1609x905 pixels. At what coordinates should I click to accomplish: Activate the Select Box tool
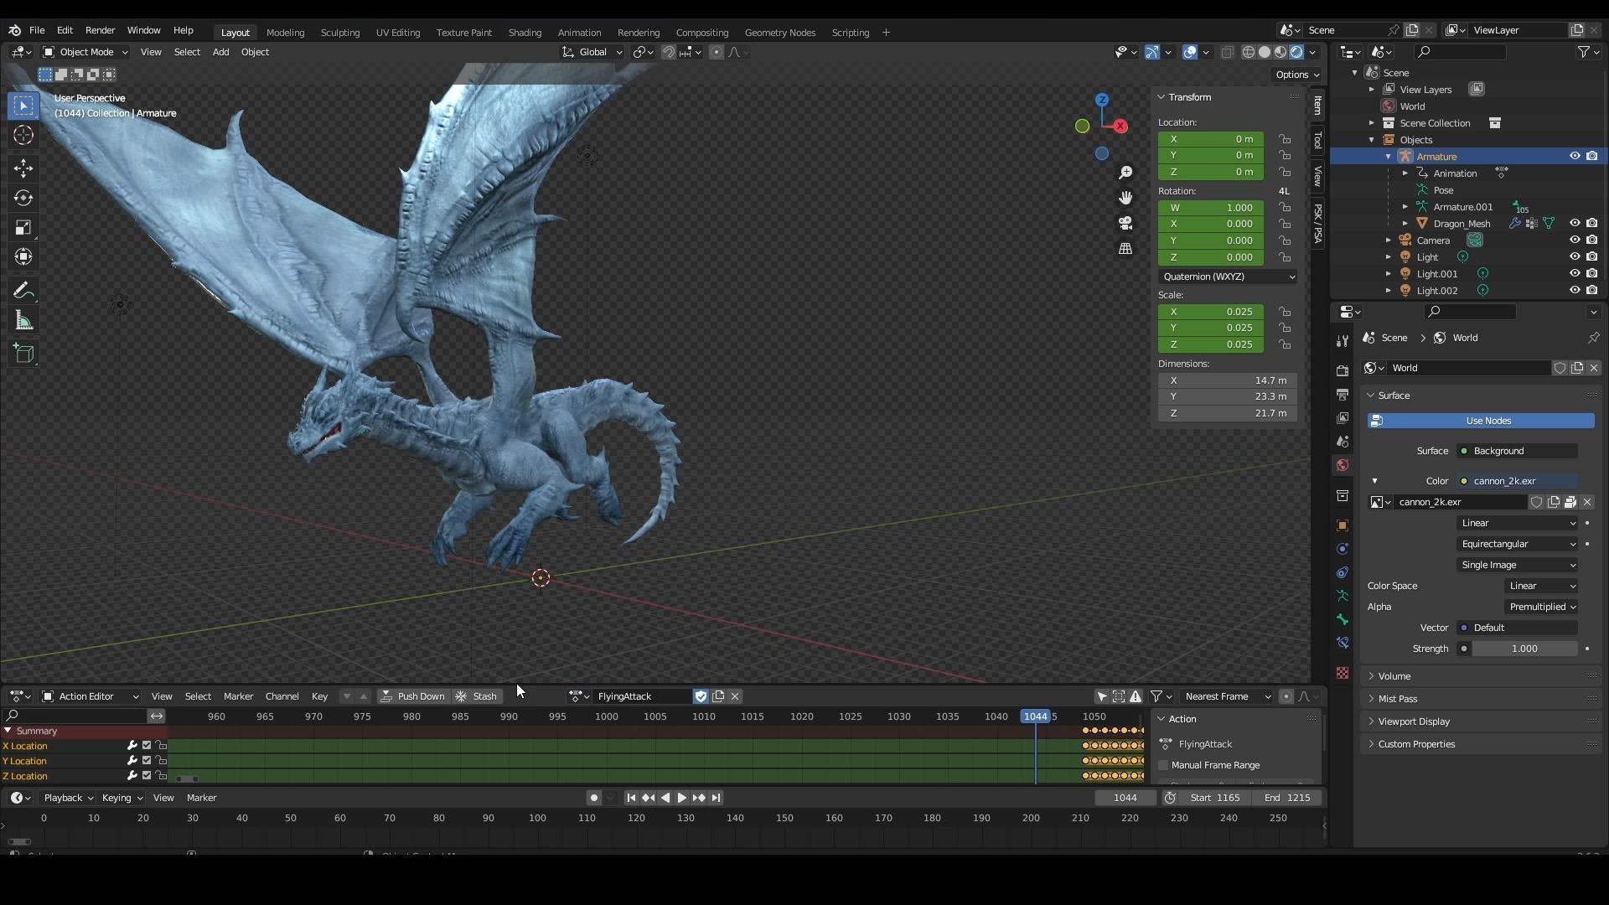point(23,106)
